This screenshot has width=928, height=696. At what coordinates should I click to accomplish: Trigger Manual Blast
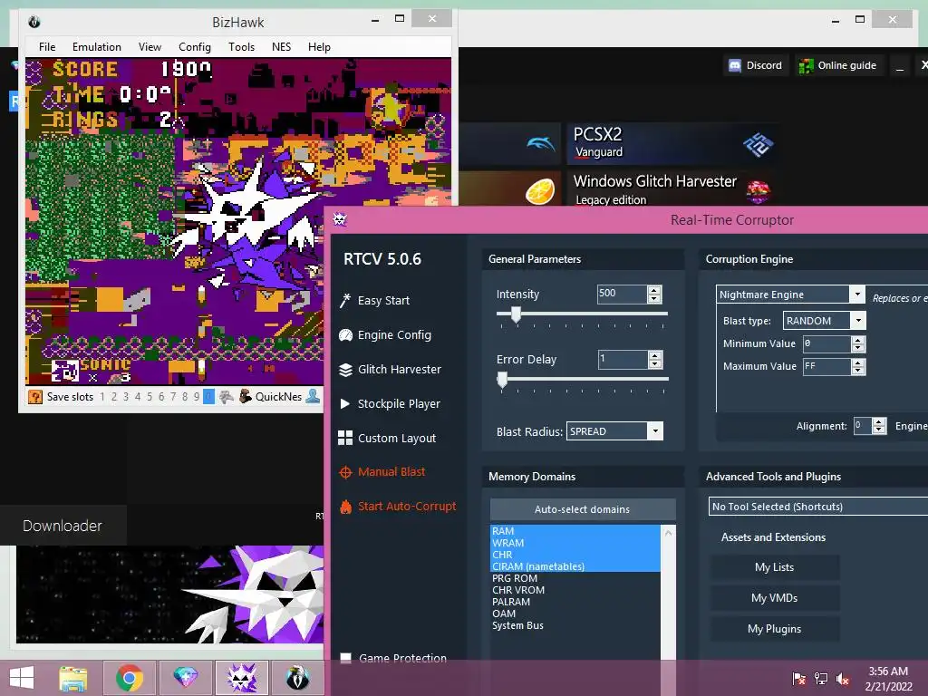click(x=382, y=471)
